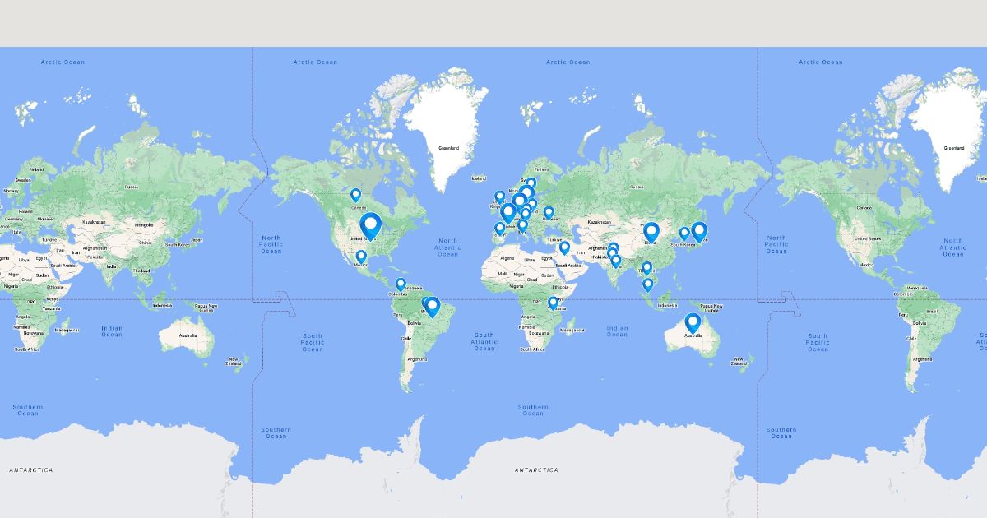Select the Japan map pin
This screenshot has width=987, height=518.
pyautogui.click(x=699, y=232)
